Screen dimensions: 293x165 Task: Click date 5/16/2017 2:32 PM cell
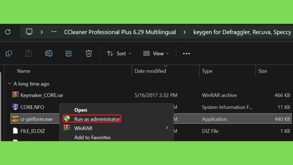156,95
